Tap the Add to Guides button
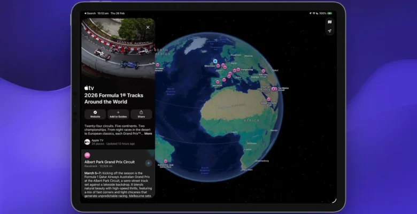Image resolution: width=417 pixels, height=214 pixels. [x=118, y=114]
